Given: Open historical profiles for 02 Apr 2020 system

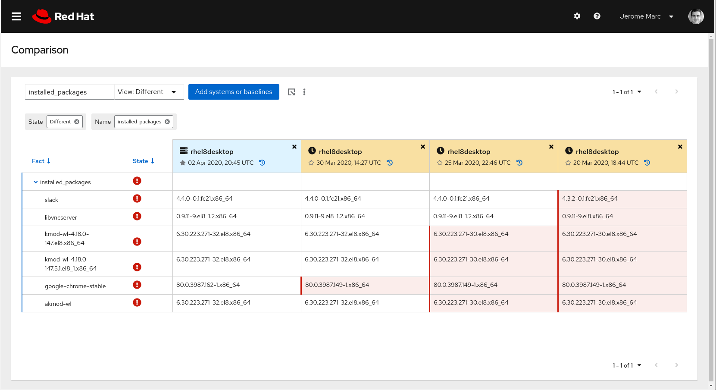Looking at the screenshot, I should pyautogui.click(x=262, y=163).
